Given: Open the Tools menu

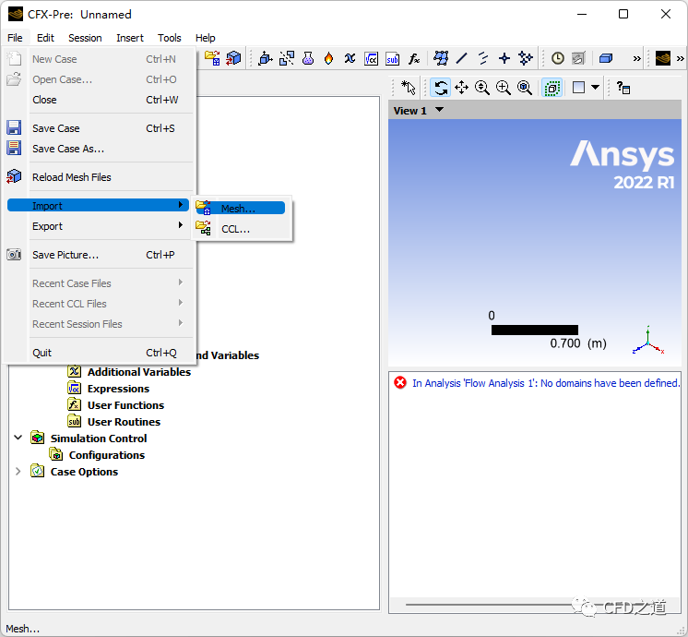Looking at the screenshot, I should coord(170,38).
